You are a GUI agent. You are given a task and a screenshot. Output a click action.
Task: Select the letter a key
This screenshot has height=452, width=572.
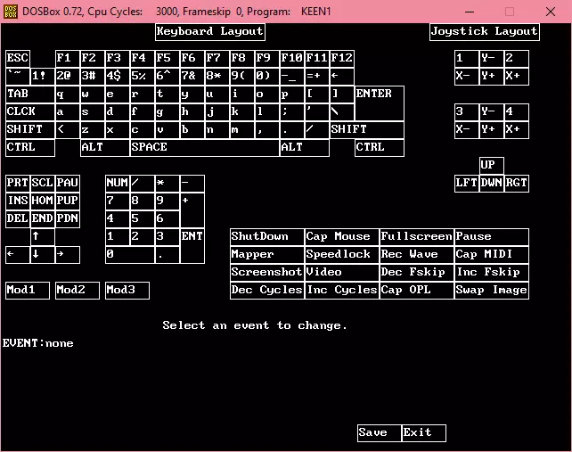pyautogui.click(x=68, y=112)
